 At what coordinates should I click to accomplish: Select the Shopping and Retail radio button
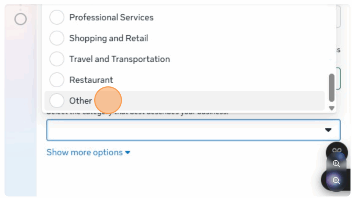click(x=57, y=38)
